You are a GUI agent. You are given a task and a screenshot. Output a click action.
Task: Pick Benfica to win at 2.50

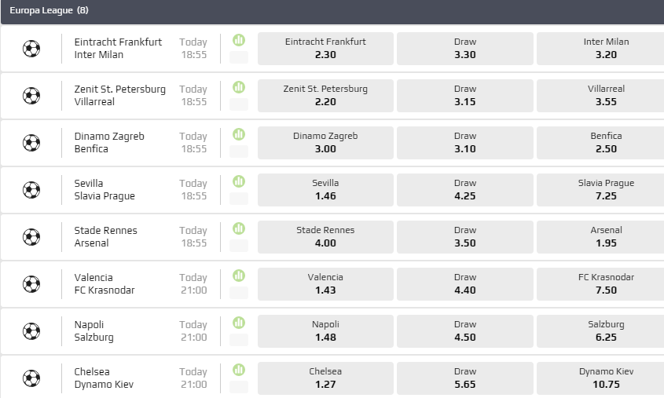pos(605,143)
